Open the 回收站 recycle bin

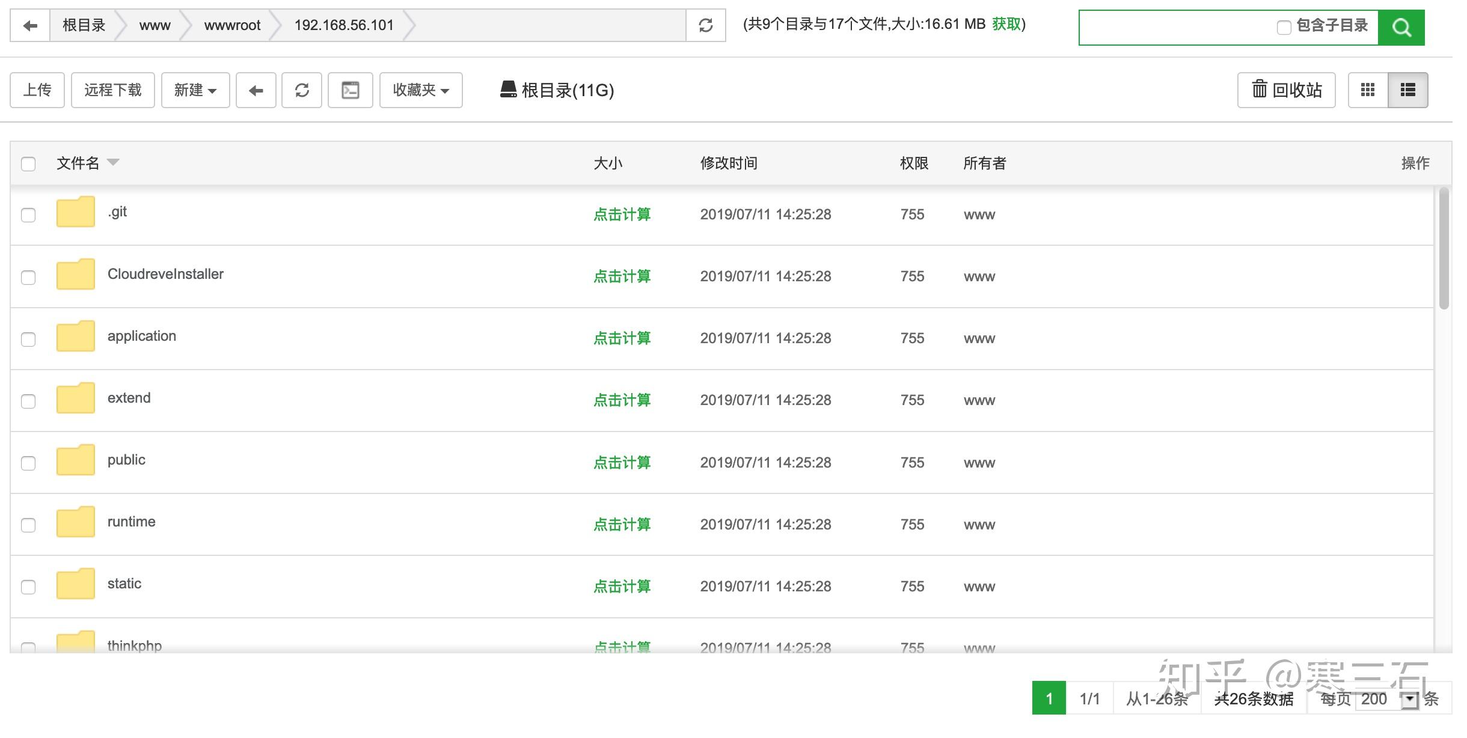click(x=1285, y=90)
